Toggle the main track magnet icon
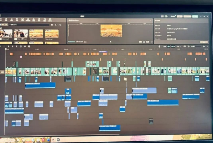 pos(165,47)
